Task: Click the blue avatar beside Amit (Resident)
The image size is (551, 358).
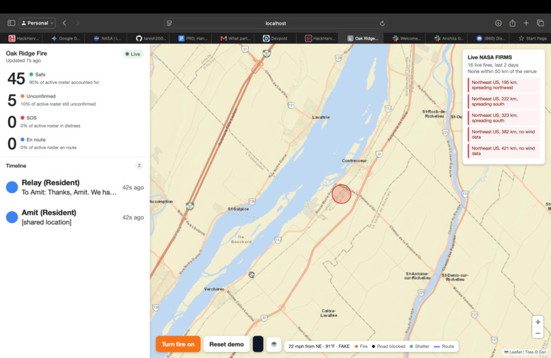Action: (12, 217)
